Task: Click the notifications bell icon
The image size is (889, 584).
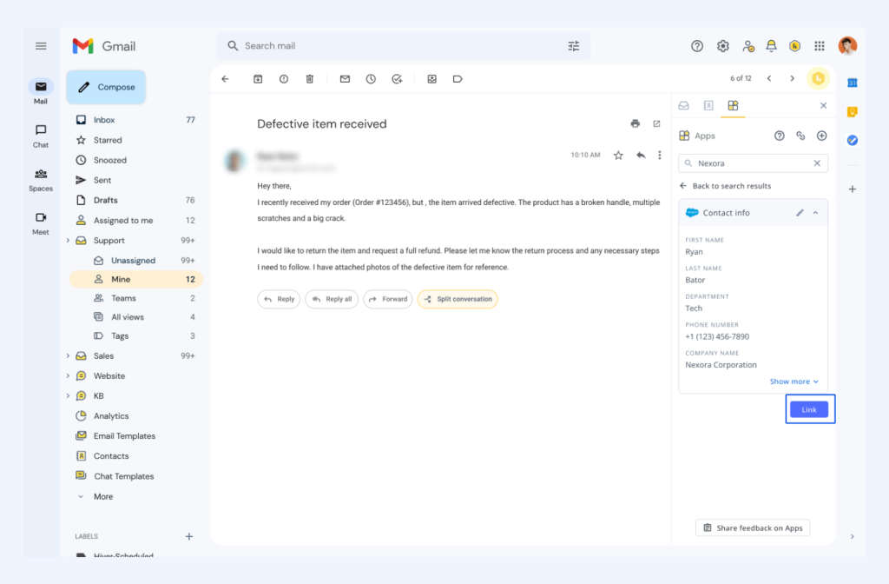Action: point(771,46)
